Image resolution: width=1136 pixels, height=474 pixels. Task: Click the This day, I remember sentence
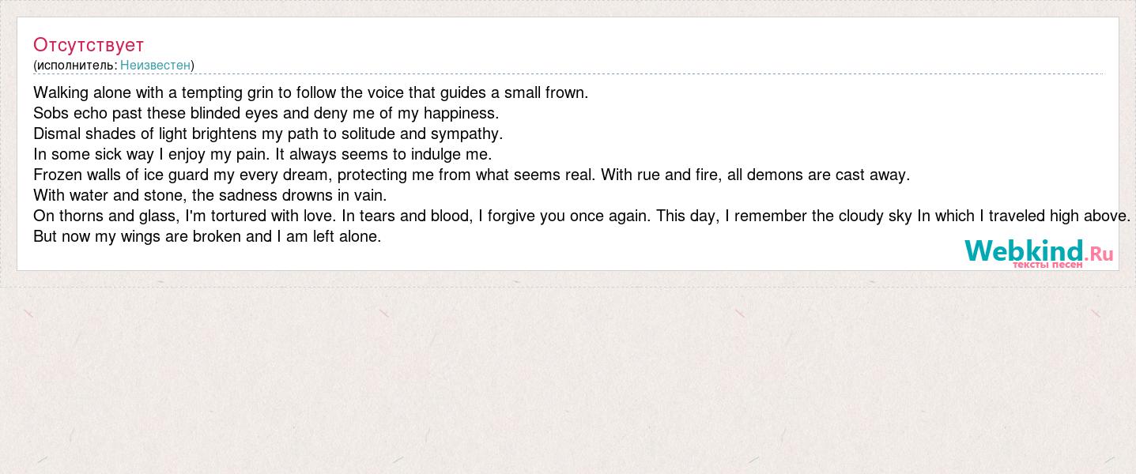pyautogui.click(x=893, y=216)
